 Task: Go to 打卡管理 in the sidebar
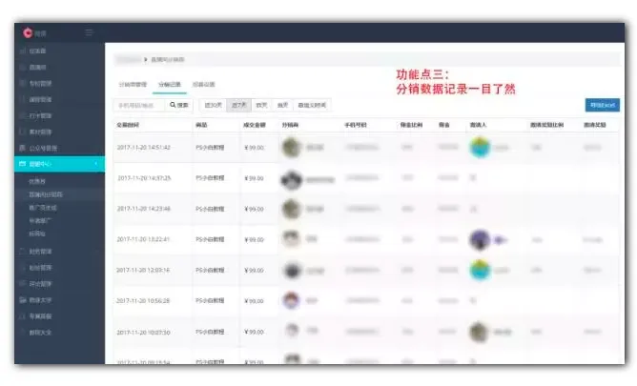click(x=40, y=115)
